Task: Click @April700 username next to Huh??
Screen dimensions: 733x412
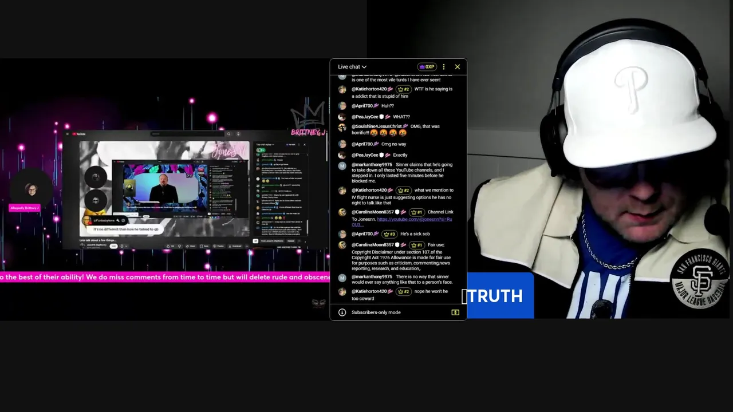Action: click(x=362, y=106)
